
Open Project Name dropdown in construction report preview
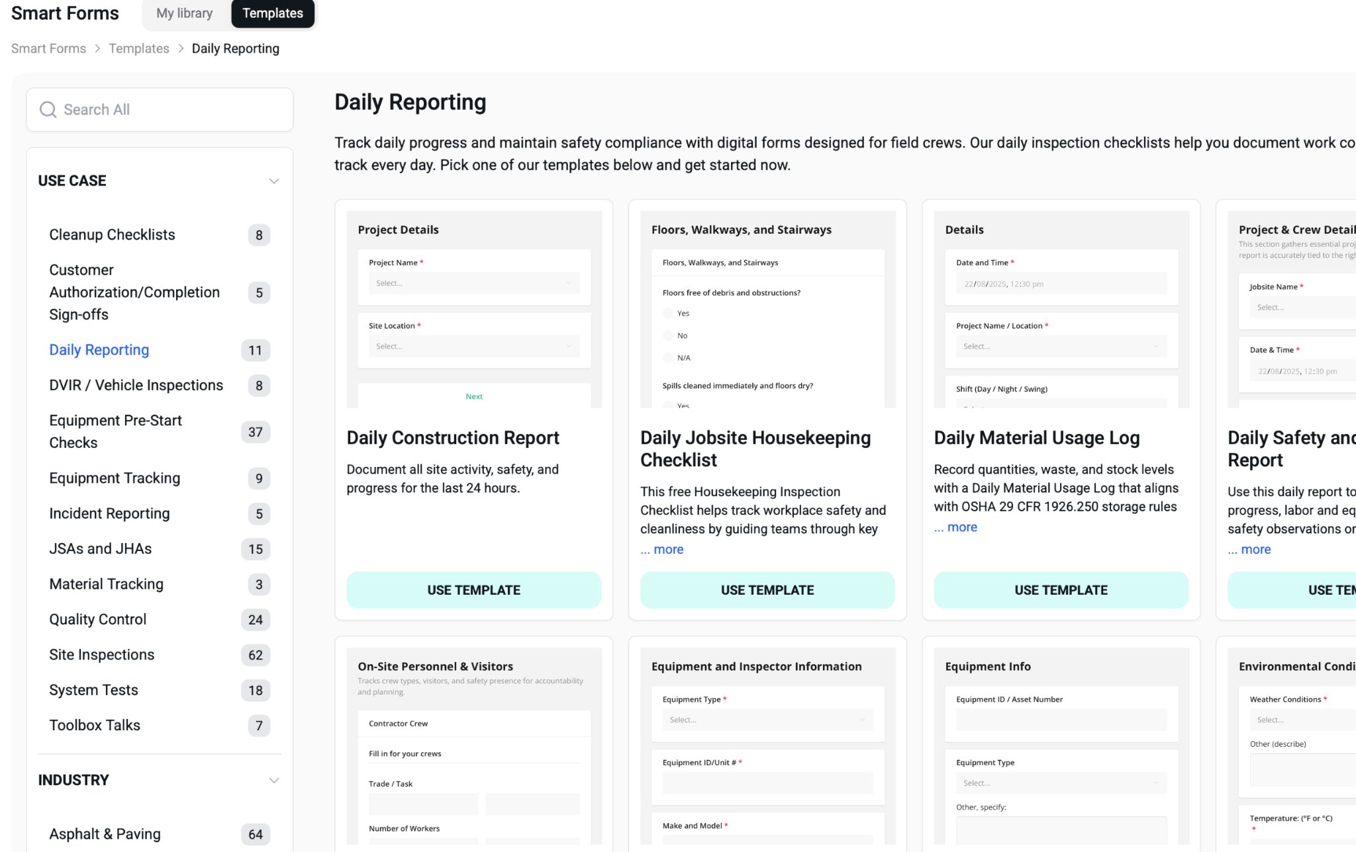474,283
